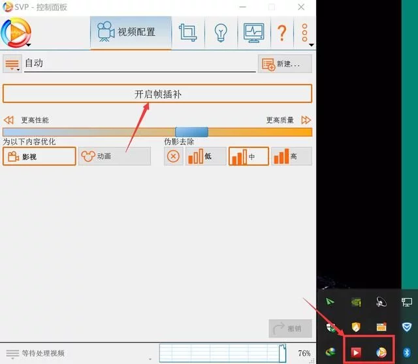Open the question mark help tab
Image resolution: width=418 pixels, height=364 pixels.
coord(281,33)
